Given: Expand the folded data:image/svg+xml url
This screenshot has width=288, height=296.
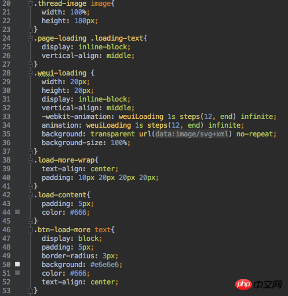Looking at the screenshot, I should click(x=192, y=134).
